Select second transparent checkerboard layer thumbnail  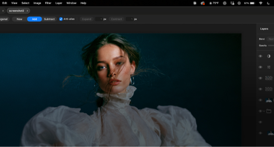point(269,89)
